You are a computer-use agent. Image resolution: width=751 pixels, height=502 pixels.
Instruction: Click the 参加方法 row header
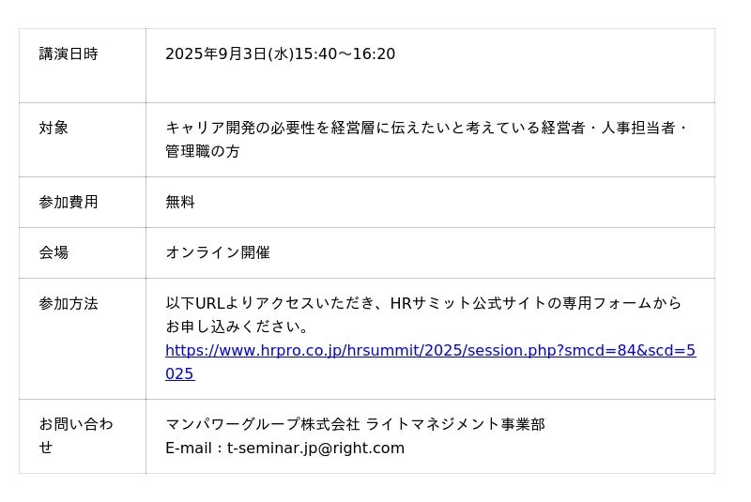click(69, 304)
